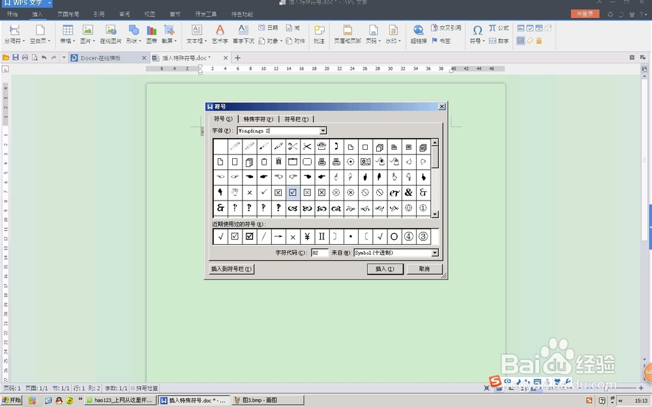Click the save icon in quick access bar
This screenshot has width=652, height=407.
(16, 57)
